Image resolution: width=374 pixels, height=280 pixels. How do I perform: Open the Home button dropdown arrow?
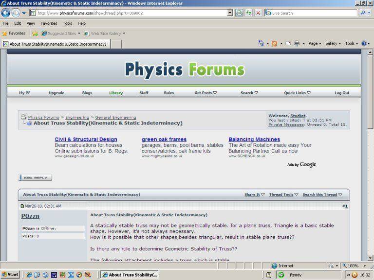click(x=268, y=44)
